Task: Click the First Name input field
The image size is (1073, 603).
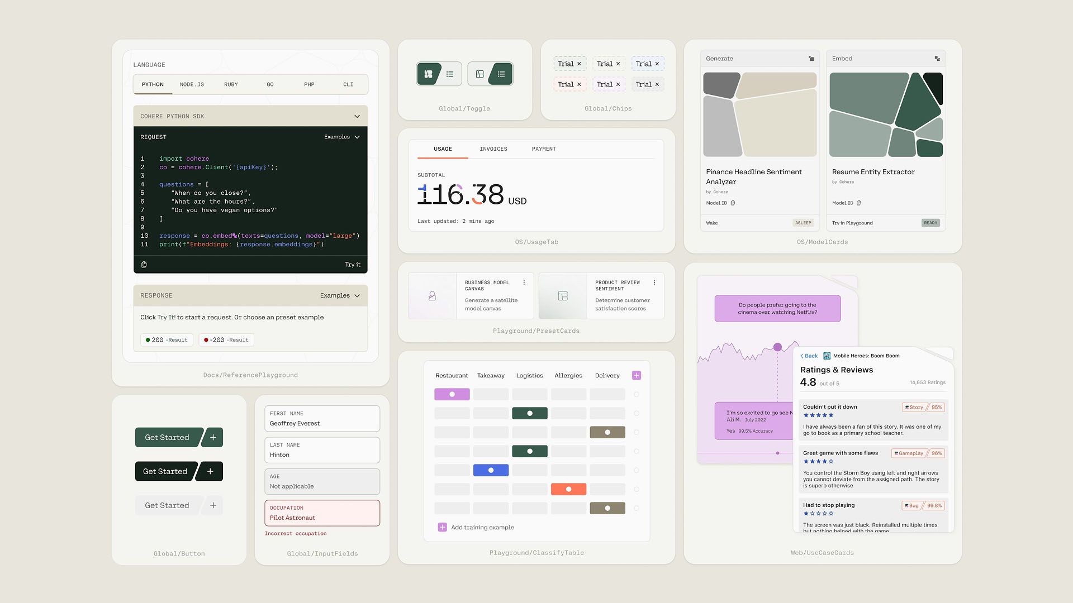Action: (322, 419)
